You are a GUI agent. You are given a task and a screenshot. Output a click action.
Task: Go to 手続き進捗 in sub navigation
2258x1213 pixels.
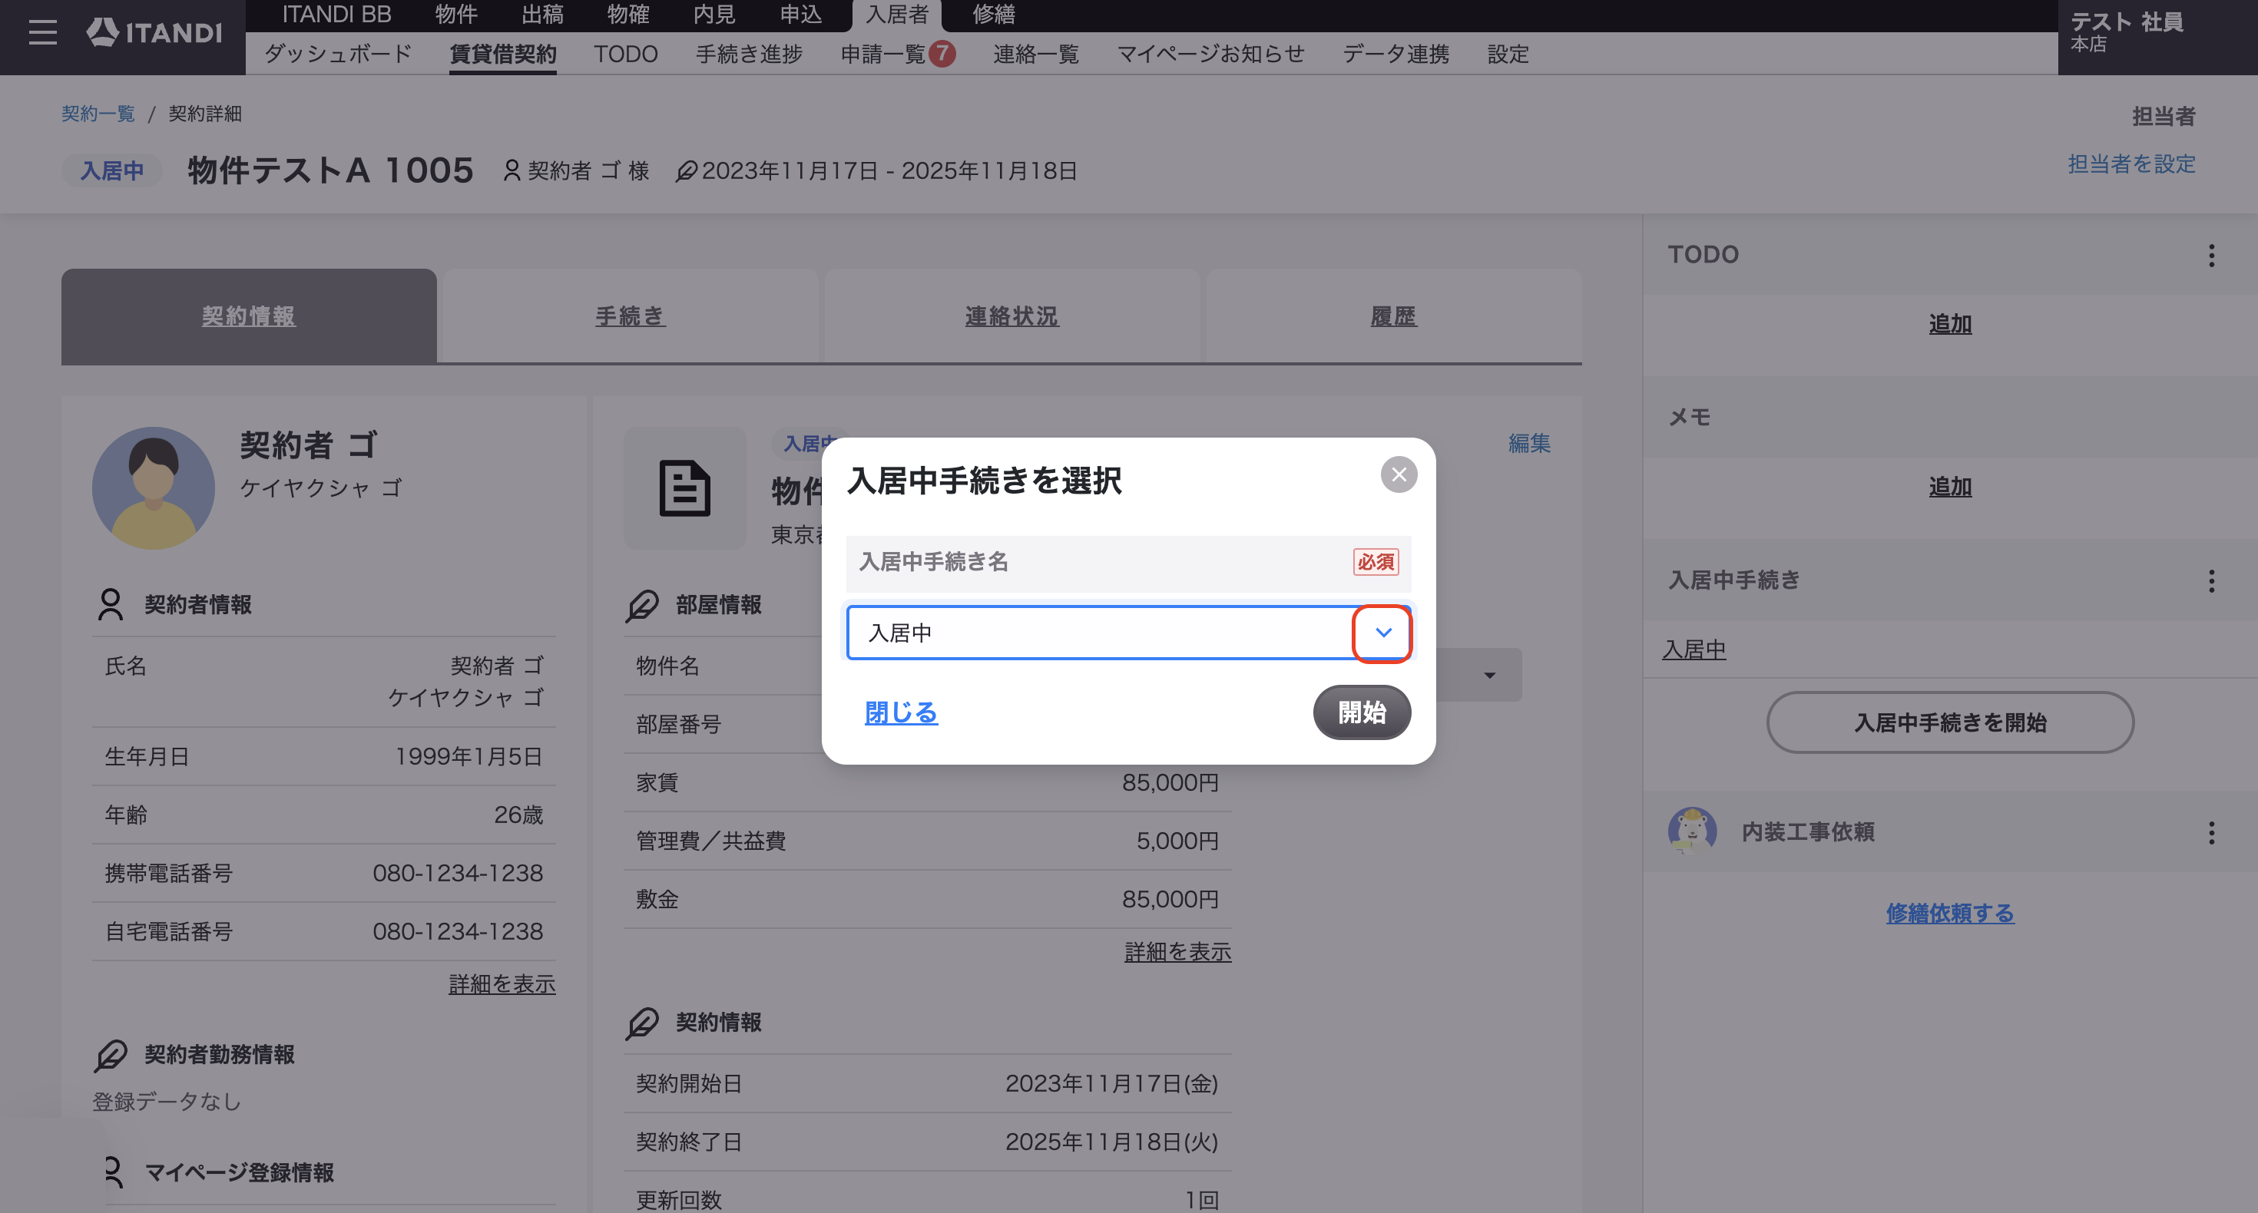pos(750,55)
